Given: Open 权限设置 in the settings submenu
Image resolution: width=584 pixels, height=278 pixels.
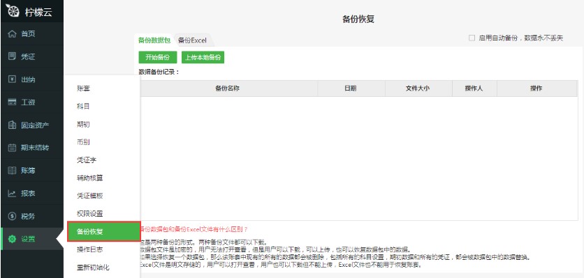Looking at the screenshot, I should [89, 213].
